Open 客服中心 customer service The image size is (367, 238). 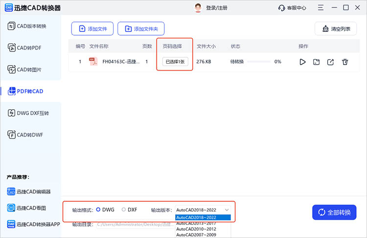pos(292,8)
